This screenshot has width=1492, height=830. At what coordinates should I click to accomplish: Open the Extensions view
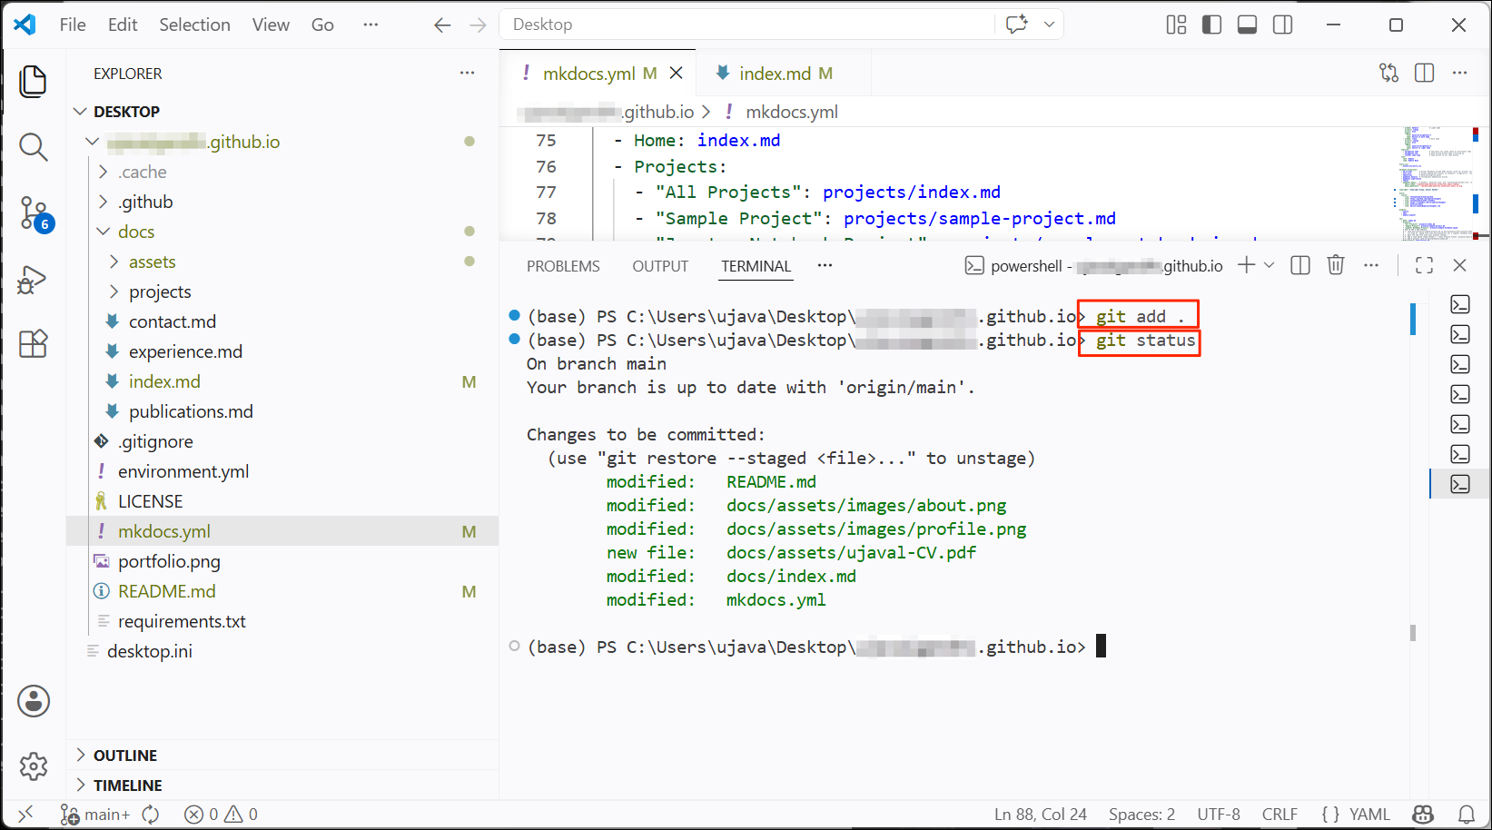tap(34, 343)
